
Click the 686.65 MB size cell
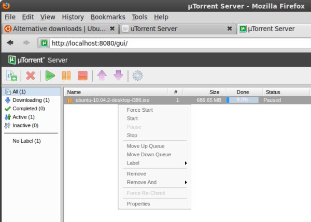tap(209, 100)
